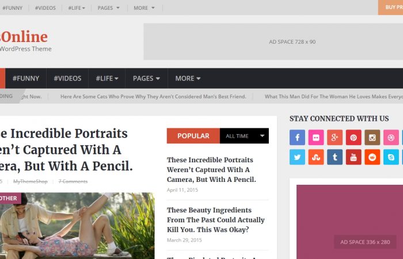Open the Beauty Ingredients article link

point(216,220)
